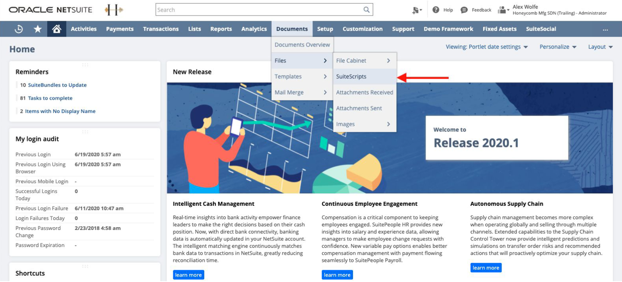
Task: Open the Tasks to complete reminder
Action: click(x=50, y=98)
